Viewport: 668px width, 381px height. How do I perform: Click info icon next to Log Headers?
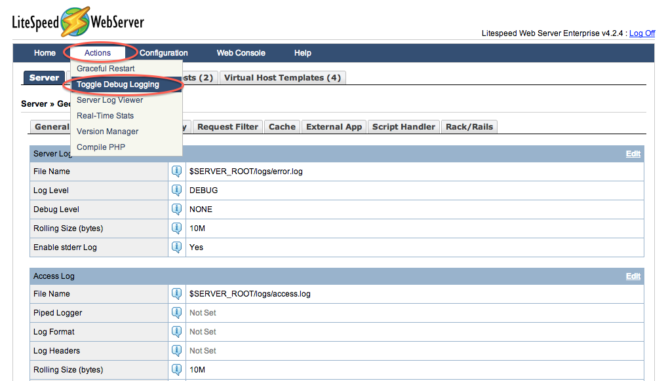pyautogui.click(x=176, y=350)
